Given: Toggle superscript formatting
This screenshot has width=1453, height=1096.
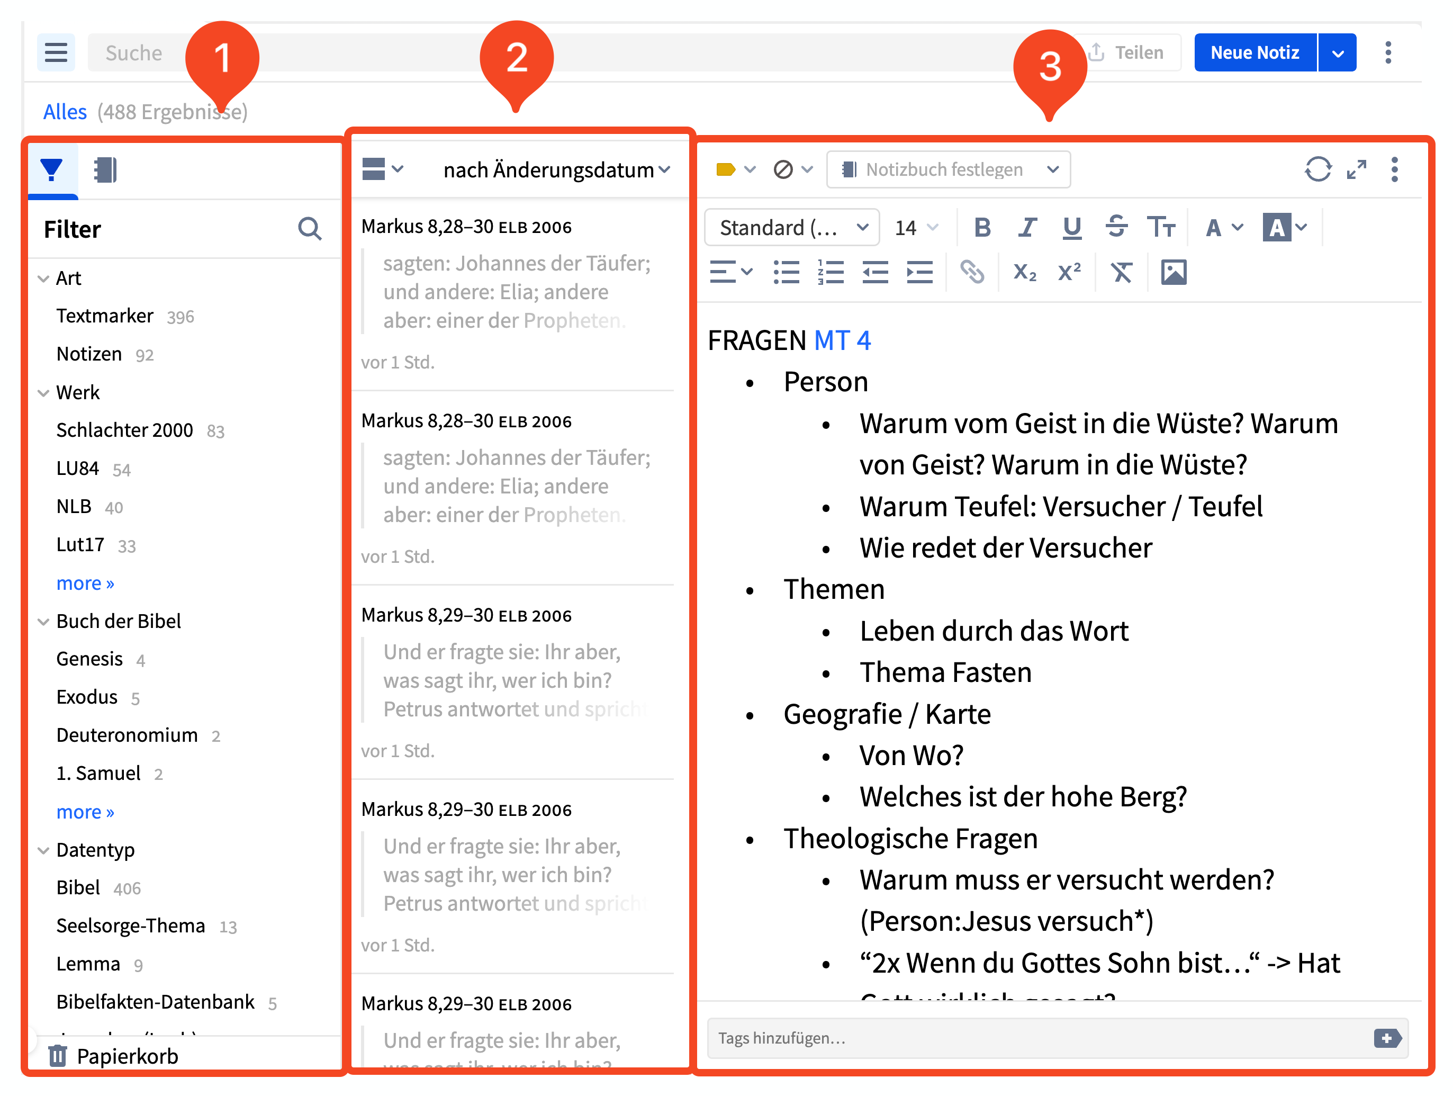Looking at the screenshot, I should point(1069,272).
